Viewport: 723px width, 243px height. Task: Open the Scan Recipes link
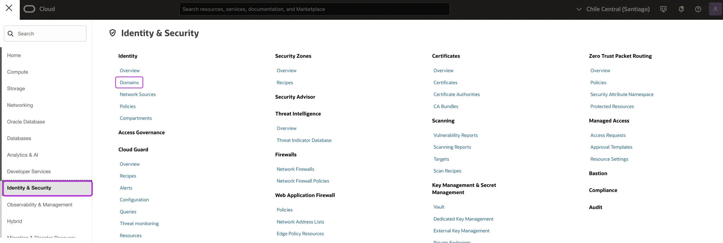click(x=447, y=171)
